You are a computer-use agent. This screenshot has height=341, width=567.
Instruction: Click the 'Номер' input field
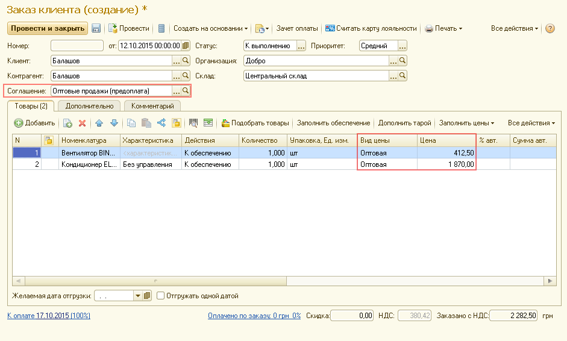77,46
